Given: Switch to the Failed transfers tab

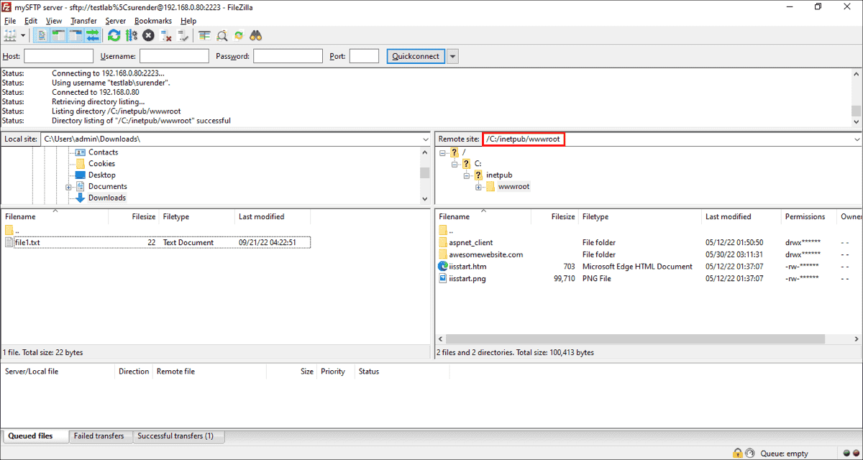Looking at the screenshot, I should coord(100,436).
